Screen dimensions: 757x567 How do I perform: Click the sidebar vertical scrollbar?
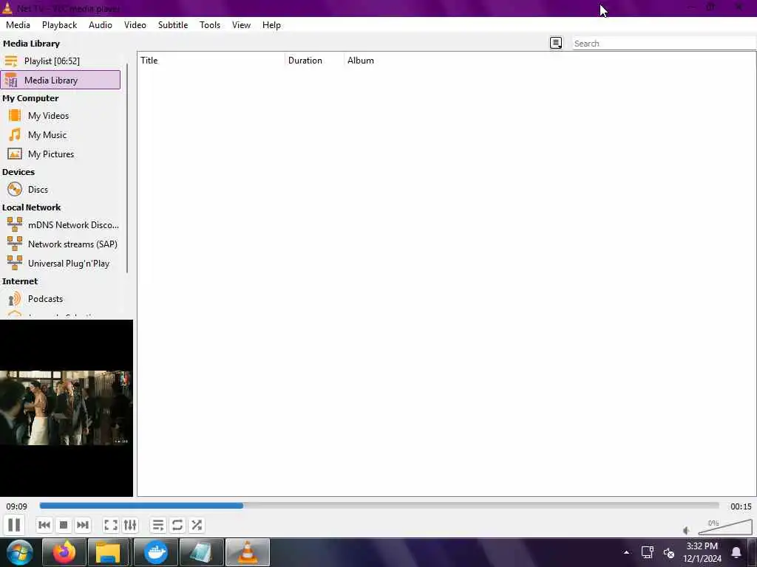pos(127,168)
